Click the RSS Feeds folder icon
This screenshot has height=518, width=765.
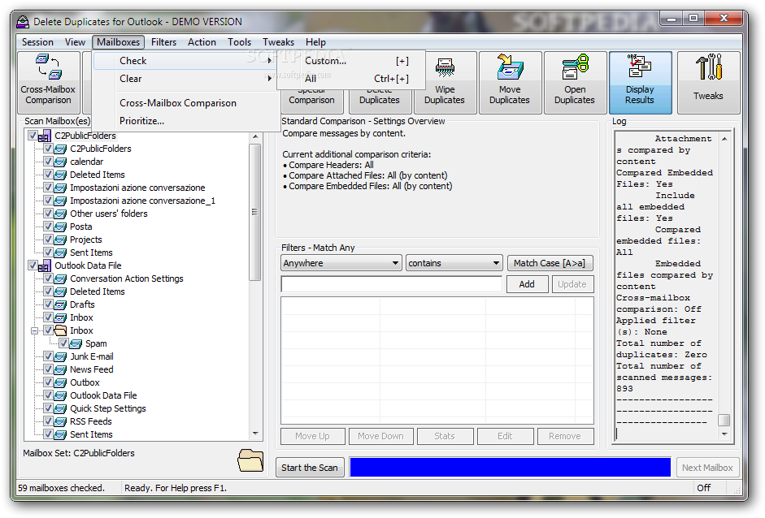pos(60,421)
